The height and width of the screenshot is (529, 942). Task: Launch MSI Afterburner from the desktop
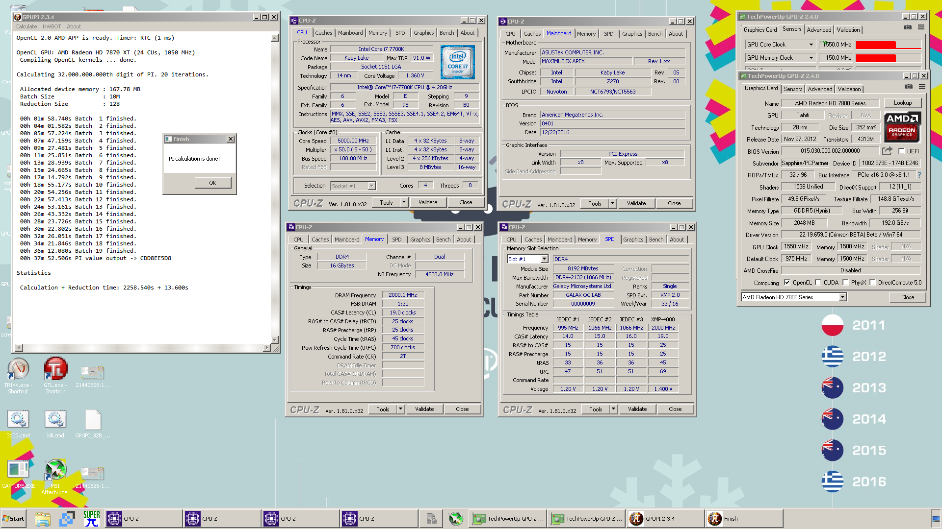[x=55, y=477]
